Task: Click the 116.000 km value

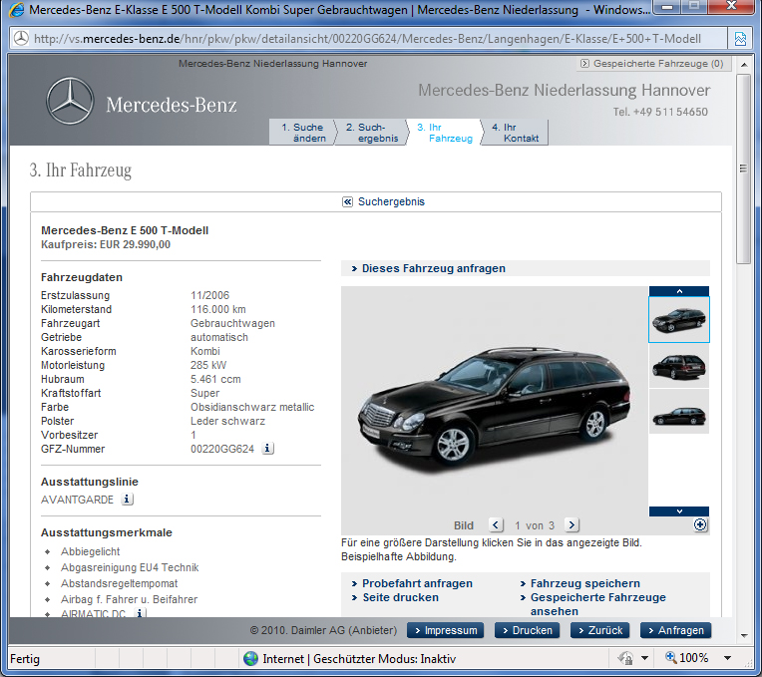Action: (218, 309)
